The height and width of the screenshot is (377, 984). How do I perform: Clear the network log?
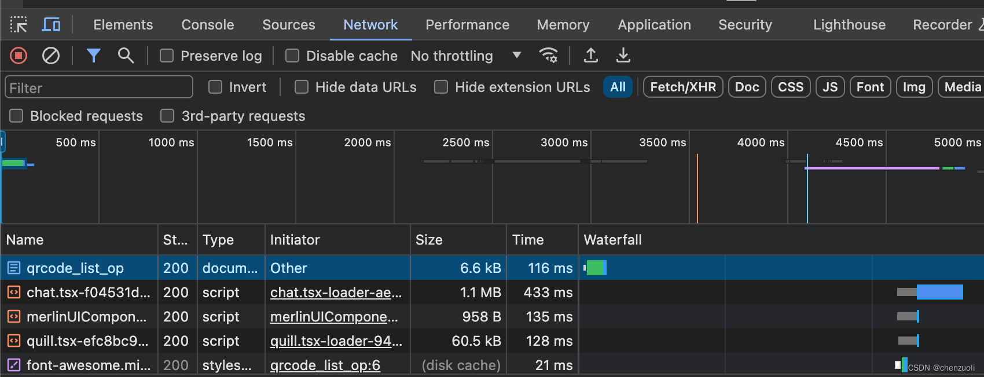coord(51,56)
